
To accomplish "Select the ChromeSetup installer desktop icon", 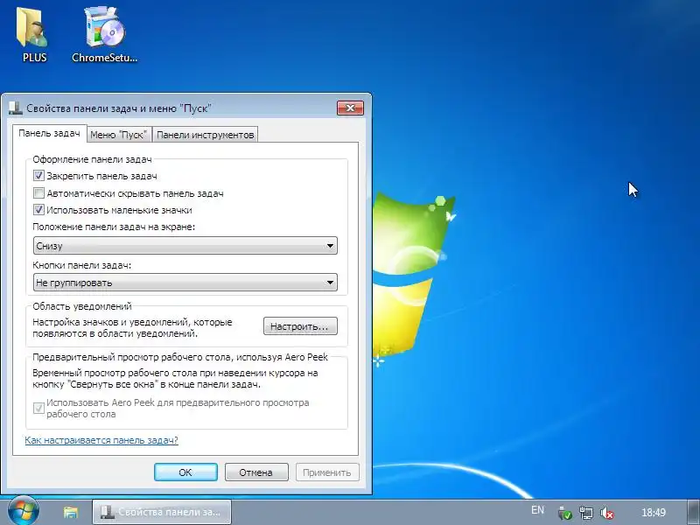I will [104, 34].
